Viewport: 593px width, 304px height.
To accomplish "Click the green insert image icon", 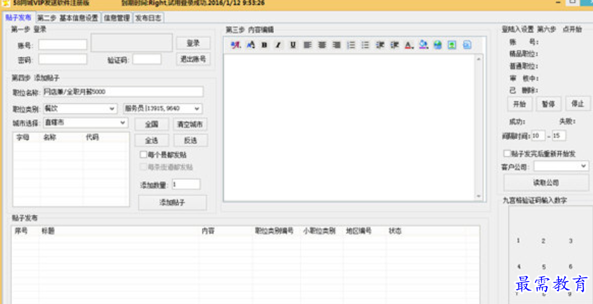I will (452, 45).
